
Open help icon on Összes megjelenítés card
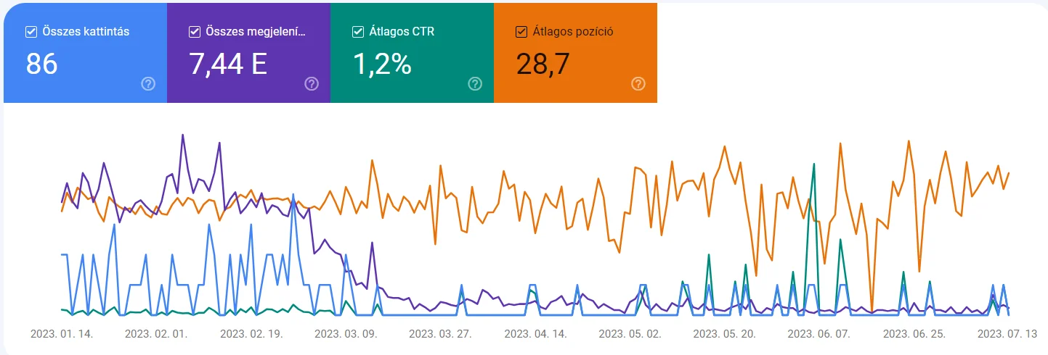tap(312, 84)
